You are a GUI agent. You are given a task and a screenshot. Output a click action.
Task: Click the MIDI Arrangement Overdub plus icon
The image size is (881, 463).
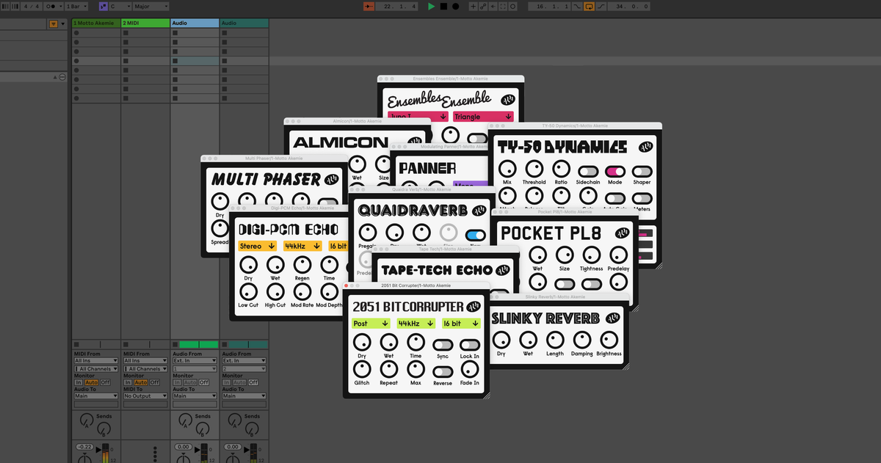click(x=473, y=6)
